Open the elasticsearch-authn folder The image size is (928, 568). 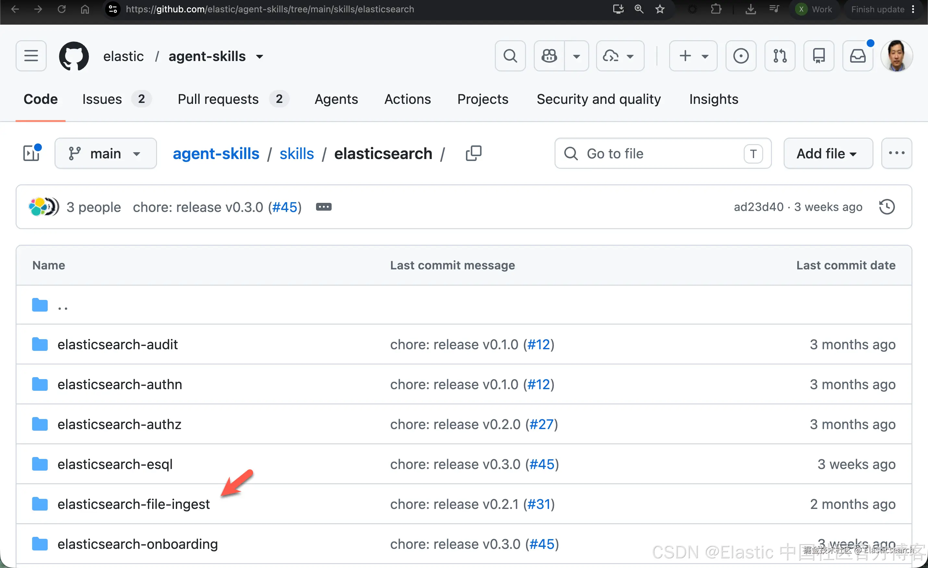pos(120,384)
